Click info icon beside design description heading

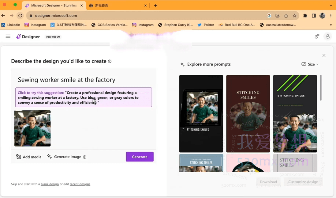click(110, 61)
